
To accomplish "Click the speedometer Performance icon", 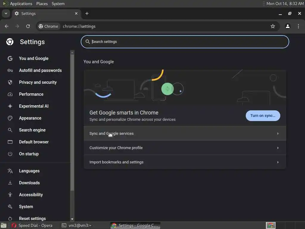I will [10, 94].
